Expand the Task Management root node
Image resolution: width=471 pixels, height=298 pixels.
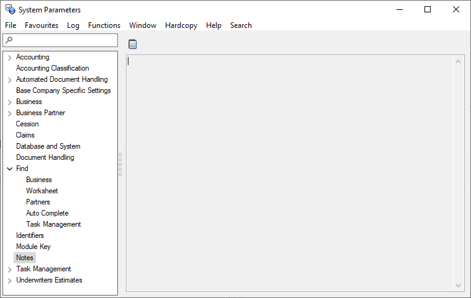click(x=9, y=270)
